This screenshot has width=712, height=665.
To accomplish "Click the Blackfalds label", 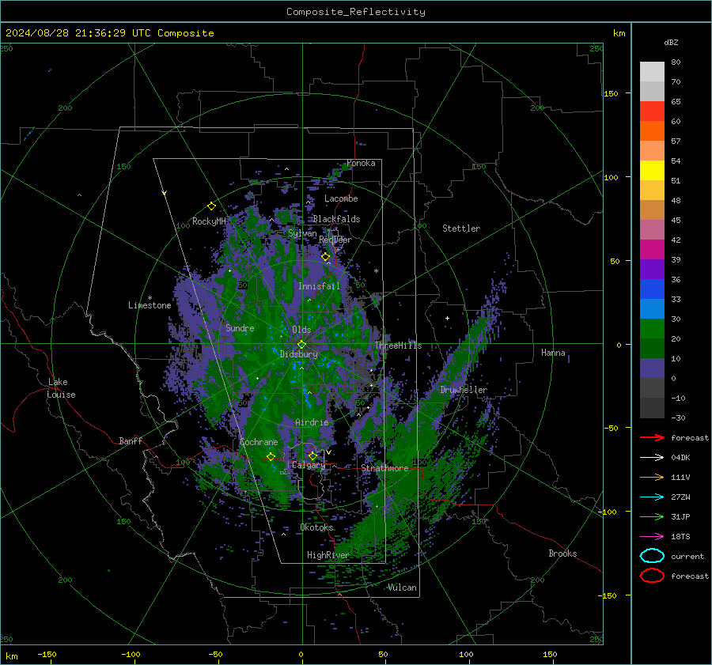I will [336, 219].
